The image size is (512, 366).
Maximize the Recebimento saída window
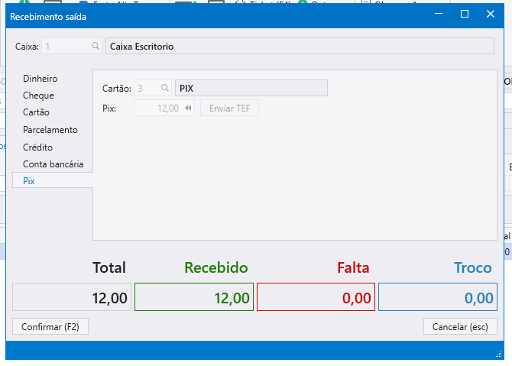click(x=465, y=15)
